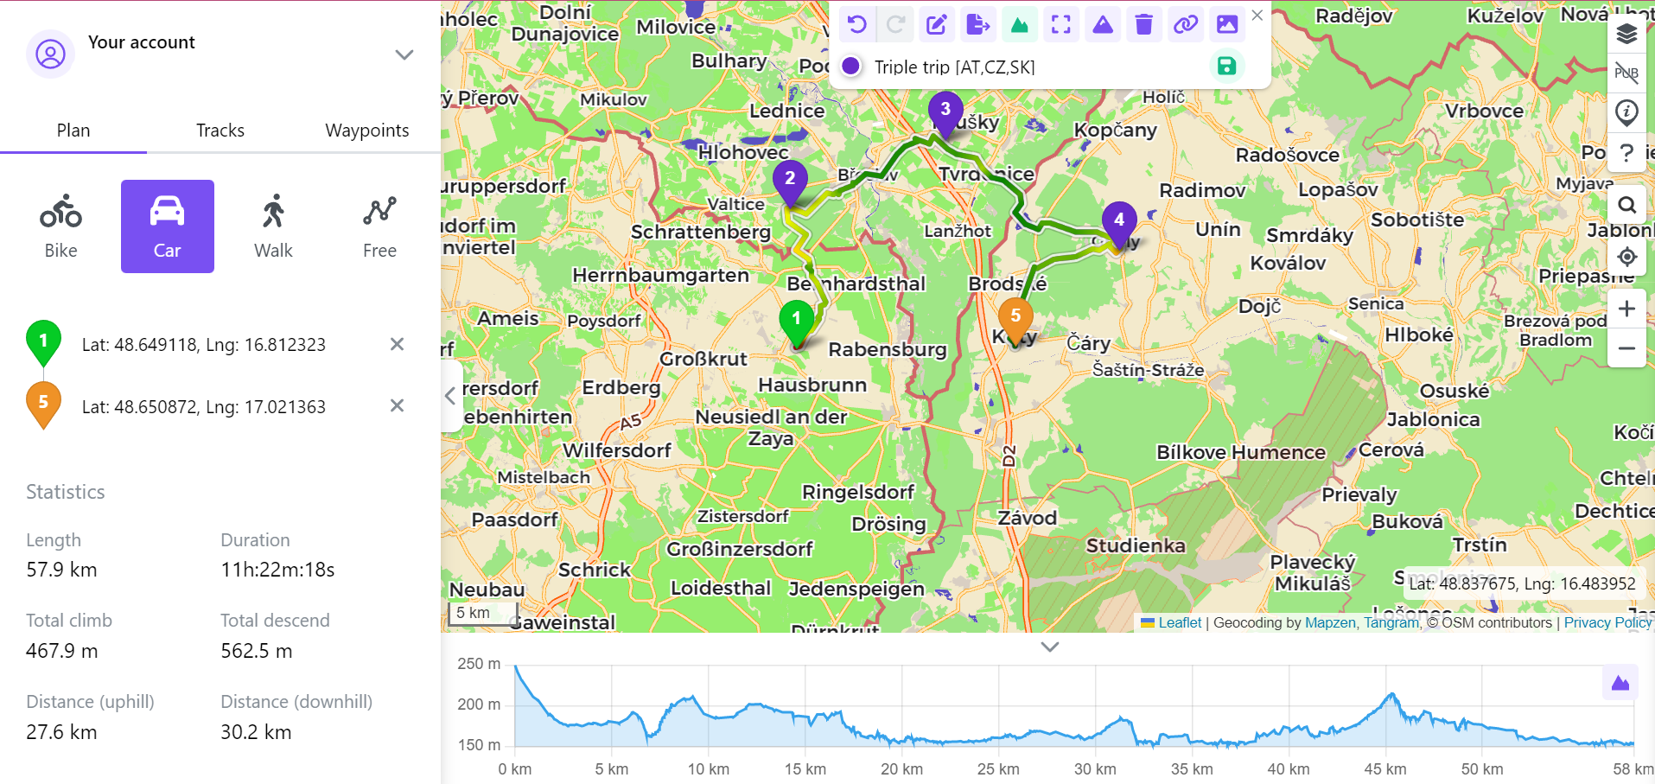Click the undo icon in track toolbar
The image size is (1655, 784).
pos(856,24)
